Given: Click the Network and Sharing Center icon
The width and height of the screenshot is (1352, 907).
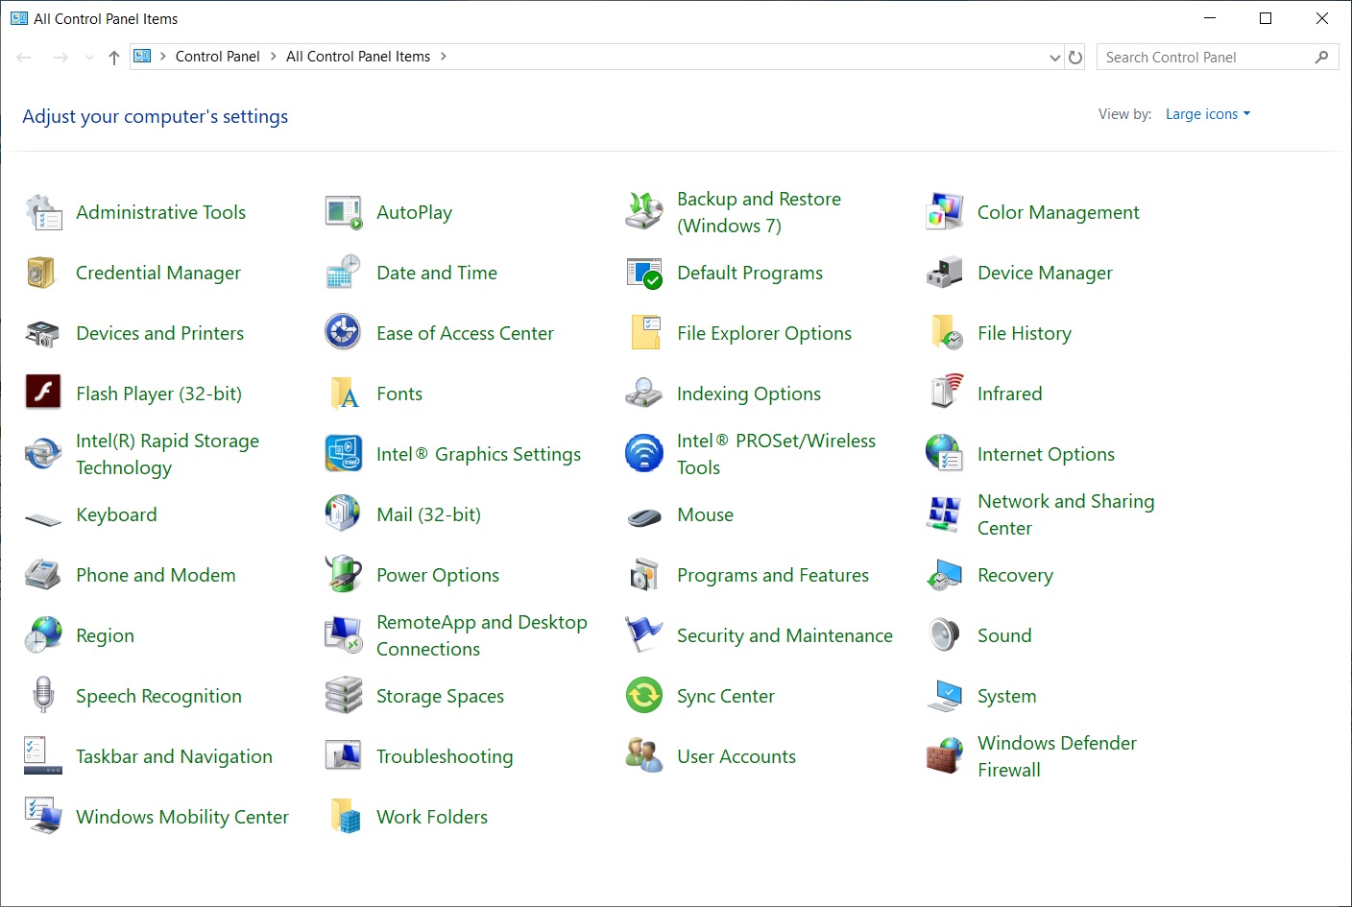Looking at the screenshot, I should 945,514.
